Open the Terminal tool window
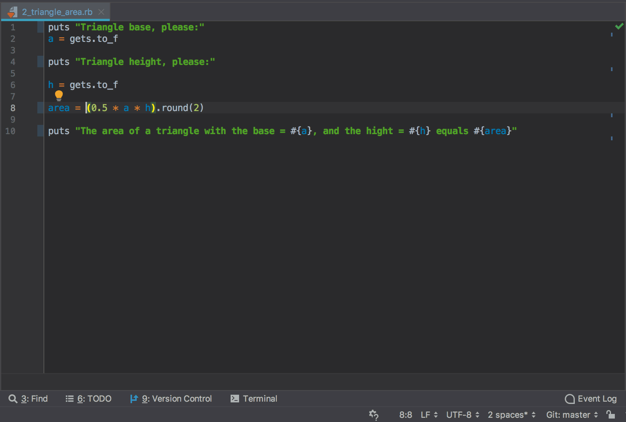Screen dimensions: 626x422 (254, 399)
